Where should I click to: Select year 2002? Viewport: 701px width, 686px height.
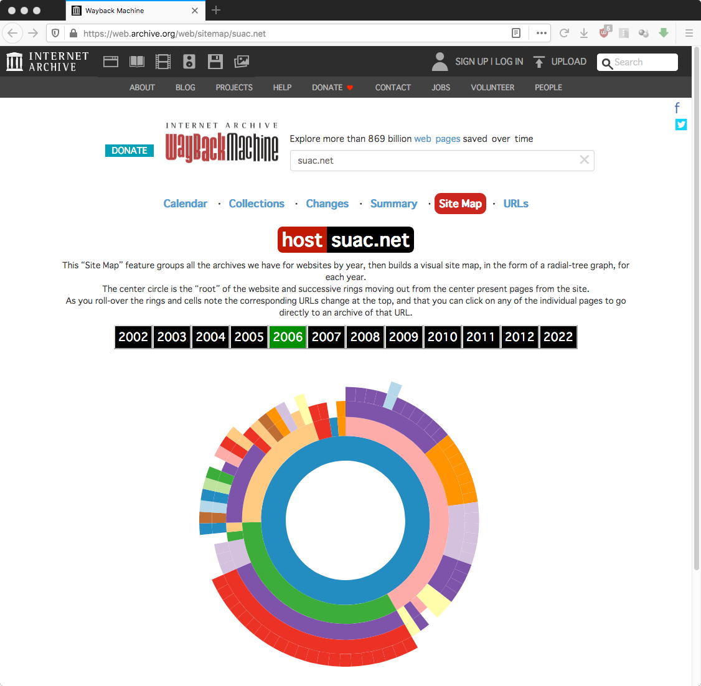pos(133,337)
